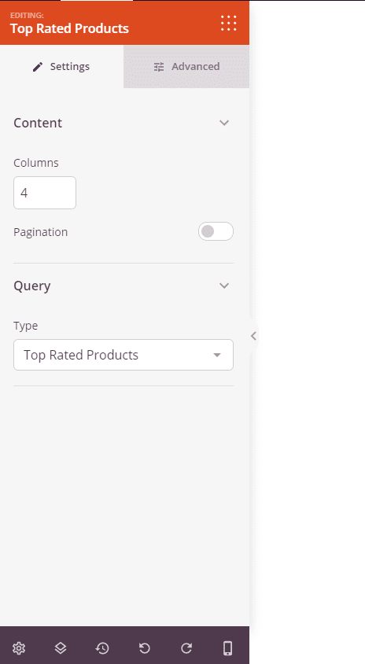Open revision history clock icon
Screen dimensions: 365x664
(102, 648)
